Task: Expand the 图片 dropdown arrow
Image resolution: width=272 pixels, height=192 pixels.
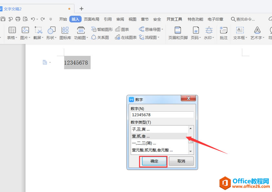Action: 29,37
